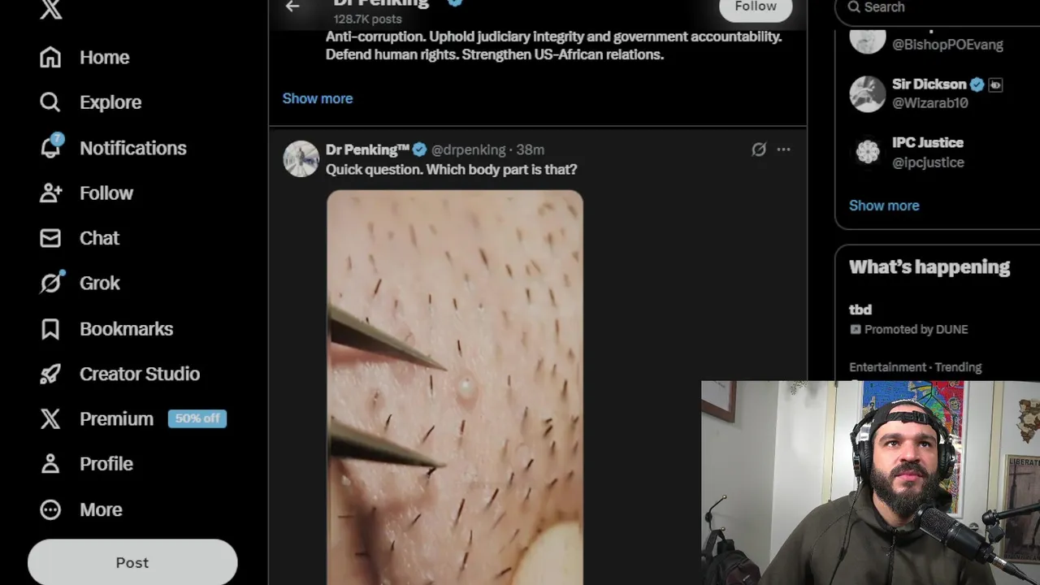The height and width of the screenshot is (585, 1040).
Task: Expand bio with Show more link
Action: pos(318,98)
